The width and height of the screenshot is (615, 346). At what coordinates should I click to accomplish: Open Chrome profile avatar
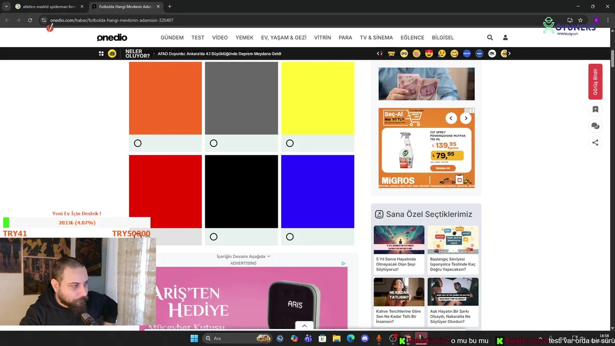(596, 20)
